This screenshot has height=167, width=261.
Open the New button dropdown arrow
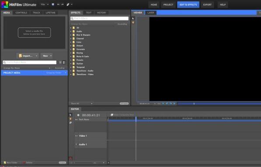click(x=51, y=56)
